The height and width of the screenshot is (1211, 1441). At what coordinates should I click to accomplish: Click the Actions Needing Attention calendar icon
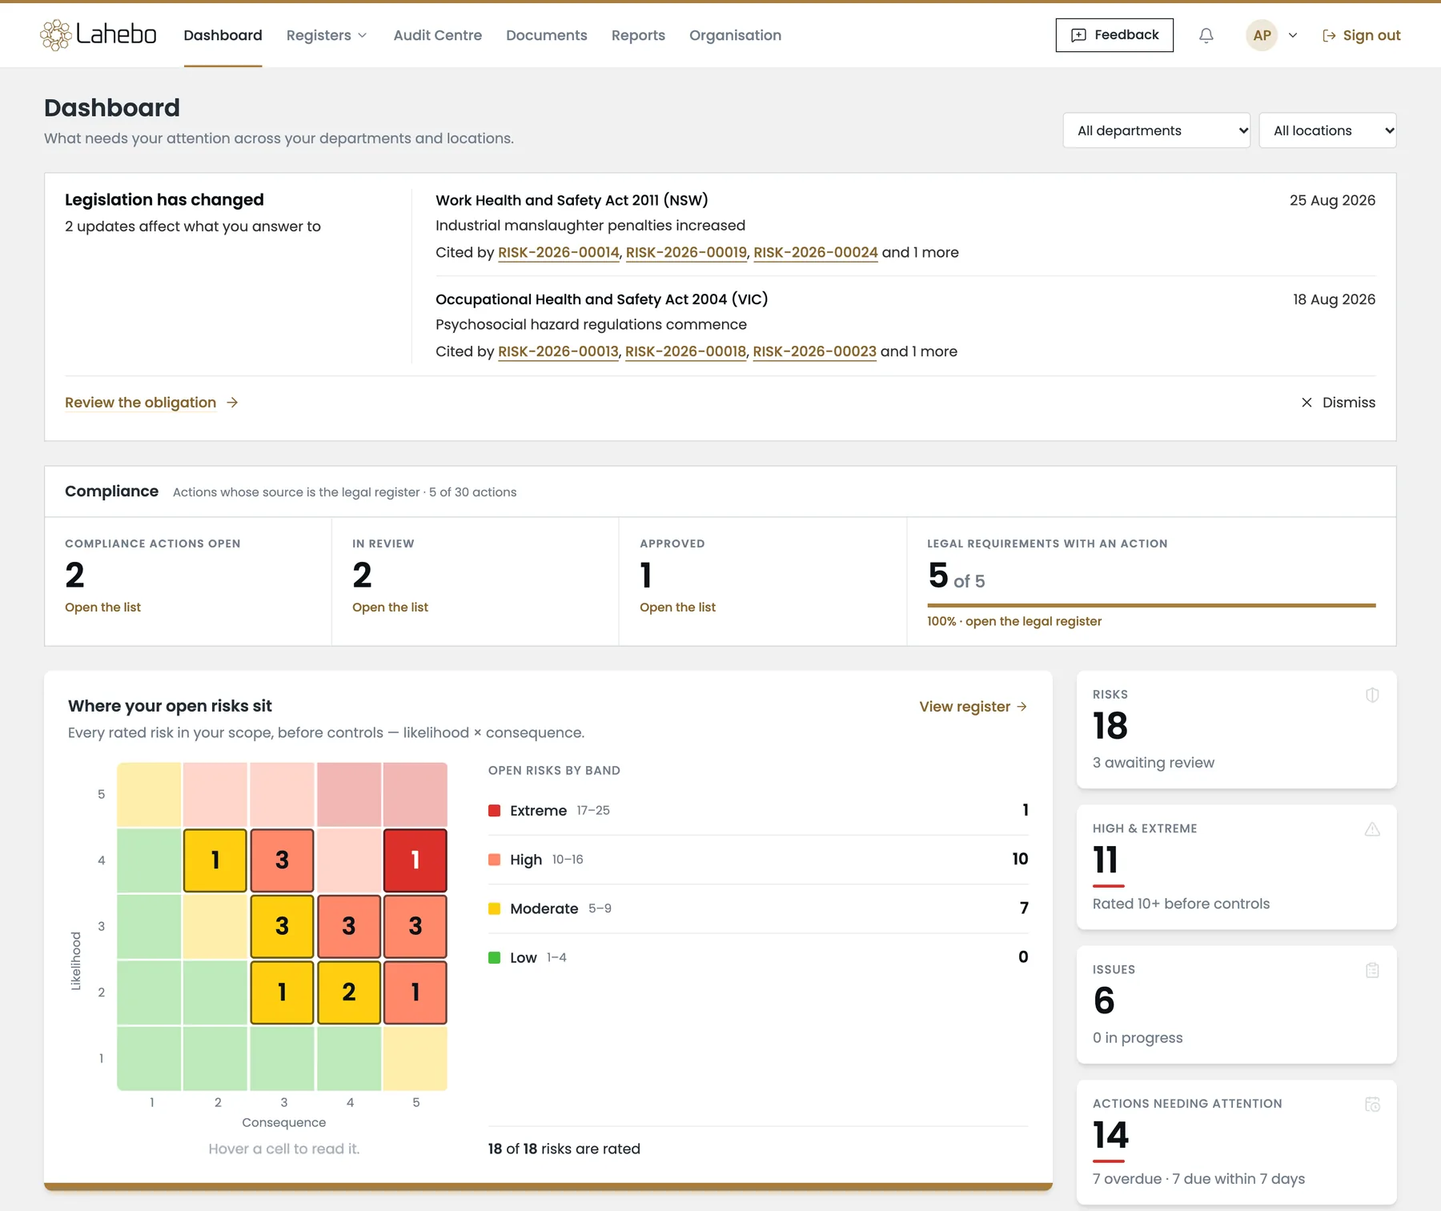1372,1105
